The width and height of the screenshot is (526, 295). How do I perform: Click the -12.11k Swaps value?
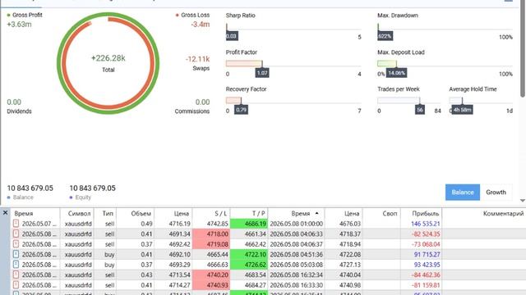coord(197,59)
